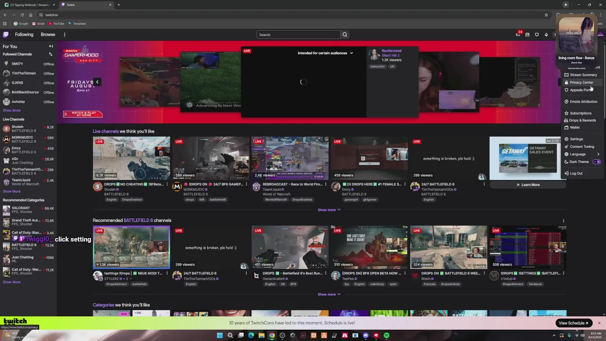
Task: Open options dots on Stodeh stream card
Action: [x=167, y=184]
